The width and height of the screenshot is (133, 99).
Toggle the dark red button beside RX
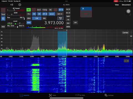click(34, 10)
